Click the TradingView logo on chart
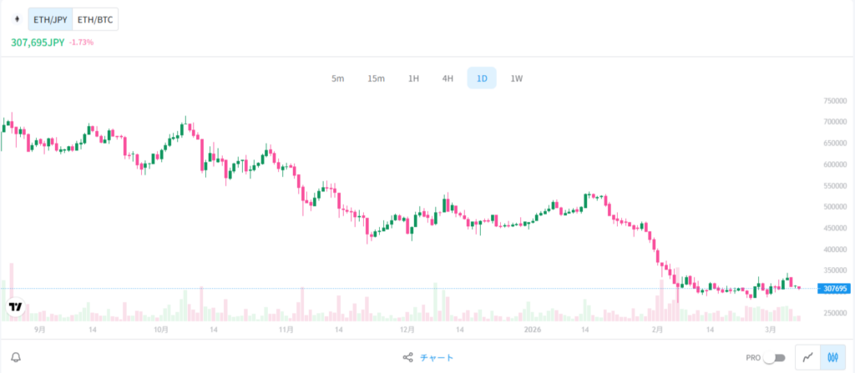The image size is (855, 373). click(x=15, y=307)
